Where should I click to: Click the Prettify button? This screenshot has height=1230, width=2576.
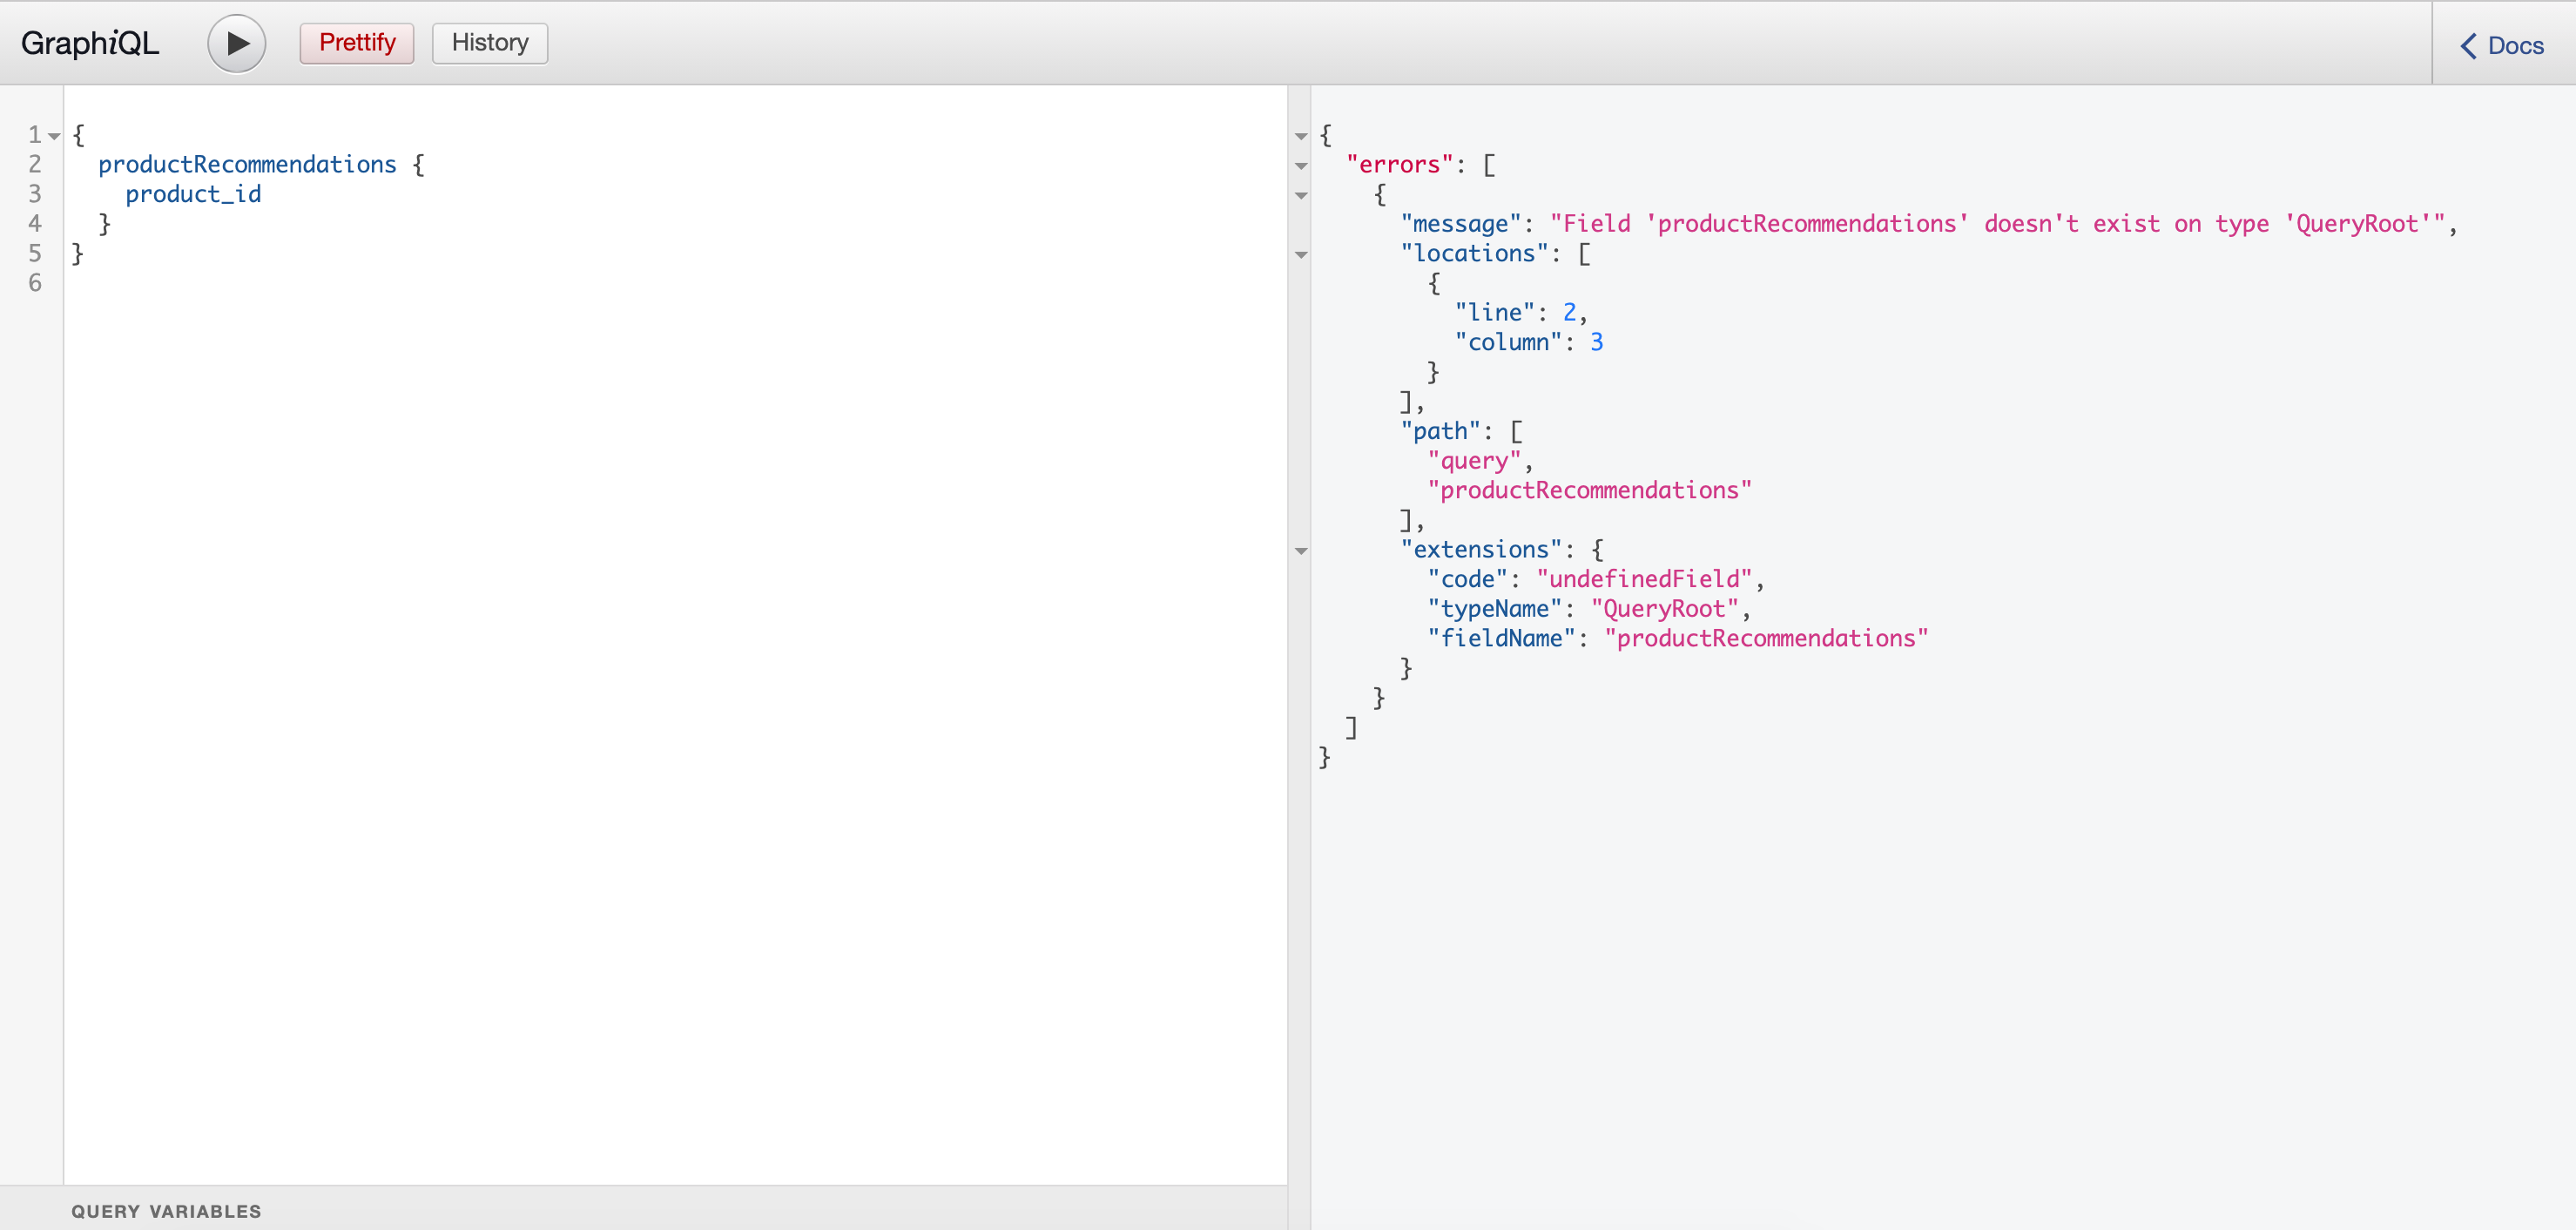tap(357, 43)
